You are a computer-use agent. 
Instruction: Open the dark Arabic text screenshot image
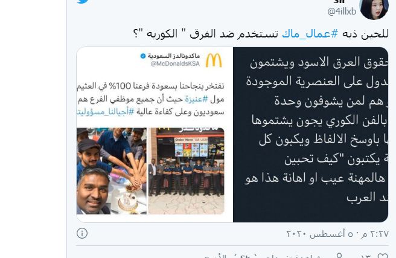(x=311, y=135)
